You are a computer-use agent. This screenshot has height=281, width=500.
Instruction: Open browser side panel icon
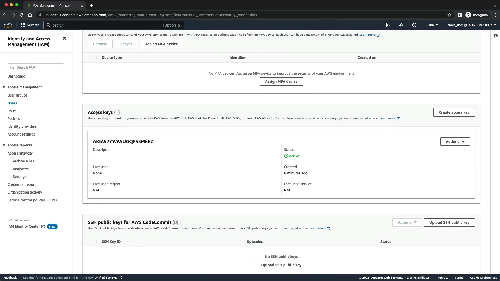pos(460,15)
